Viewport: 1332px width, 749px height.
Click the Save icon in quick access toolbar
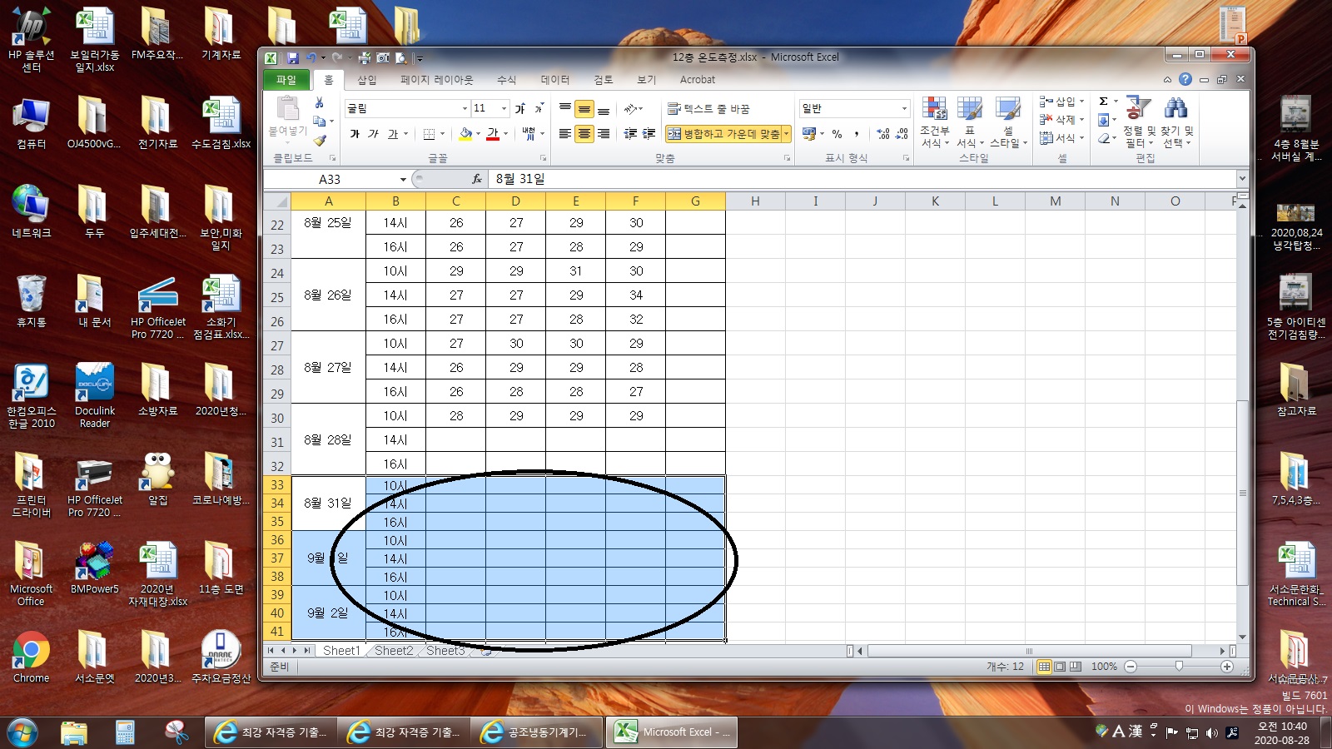point(293,58)
